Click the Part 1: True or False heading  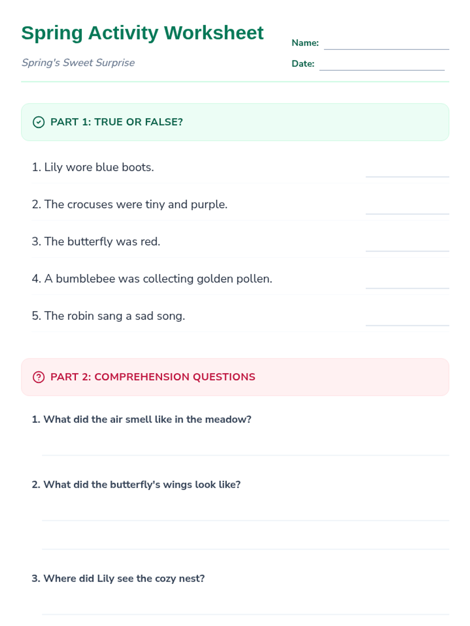click(116, 122)
